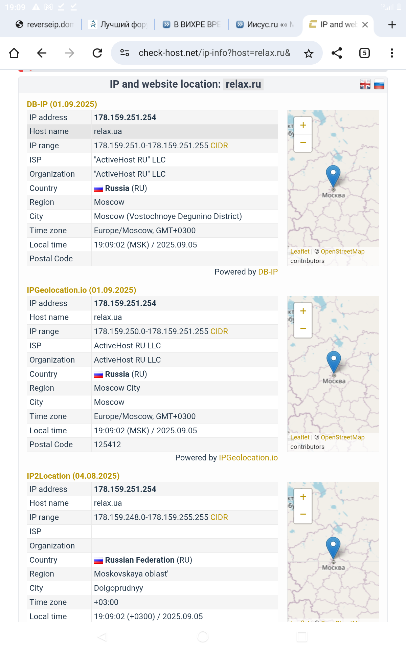Open site settings icon in address bar
Screen dimensions: 406x650
point(125,53)
